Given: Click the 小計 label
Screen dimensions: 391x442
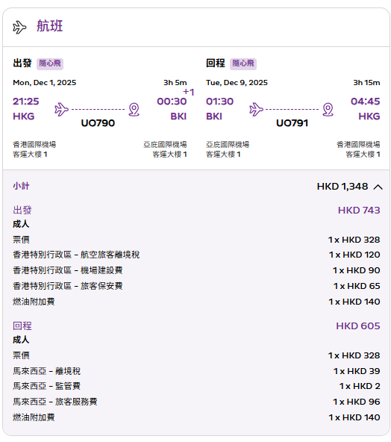Looking at the screenshot, I should (21, 186).
